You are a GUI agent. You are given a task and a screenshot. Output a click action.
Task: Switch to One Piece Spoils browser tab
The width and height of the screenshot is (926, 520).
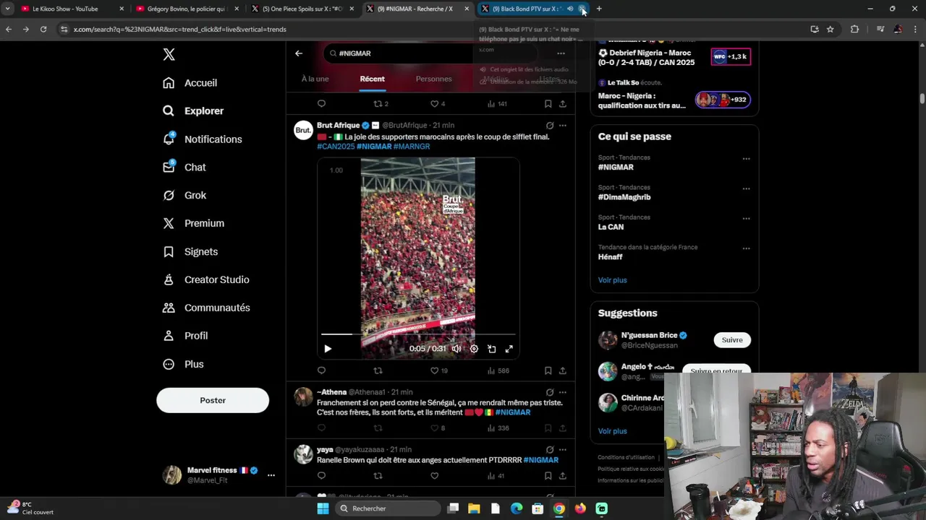tap(302, 9)
